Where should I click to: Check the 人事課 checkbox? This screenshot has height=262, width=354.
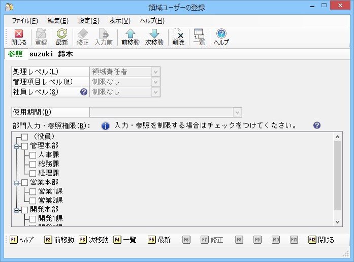click(x=33, y=155)
